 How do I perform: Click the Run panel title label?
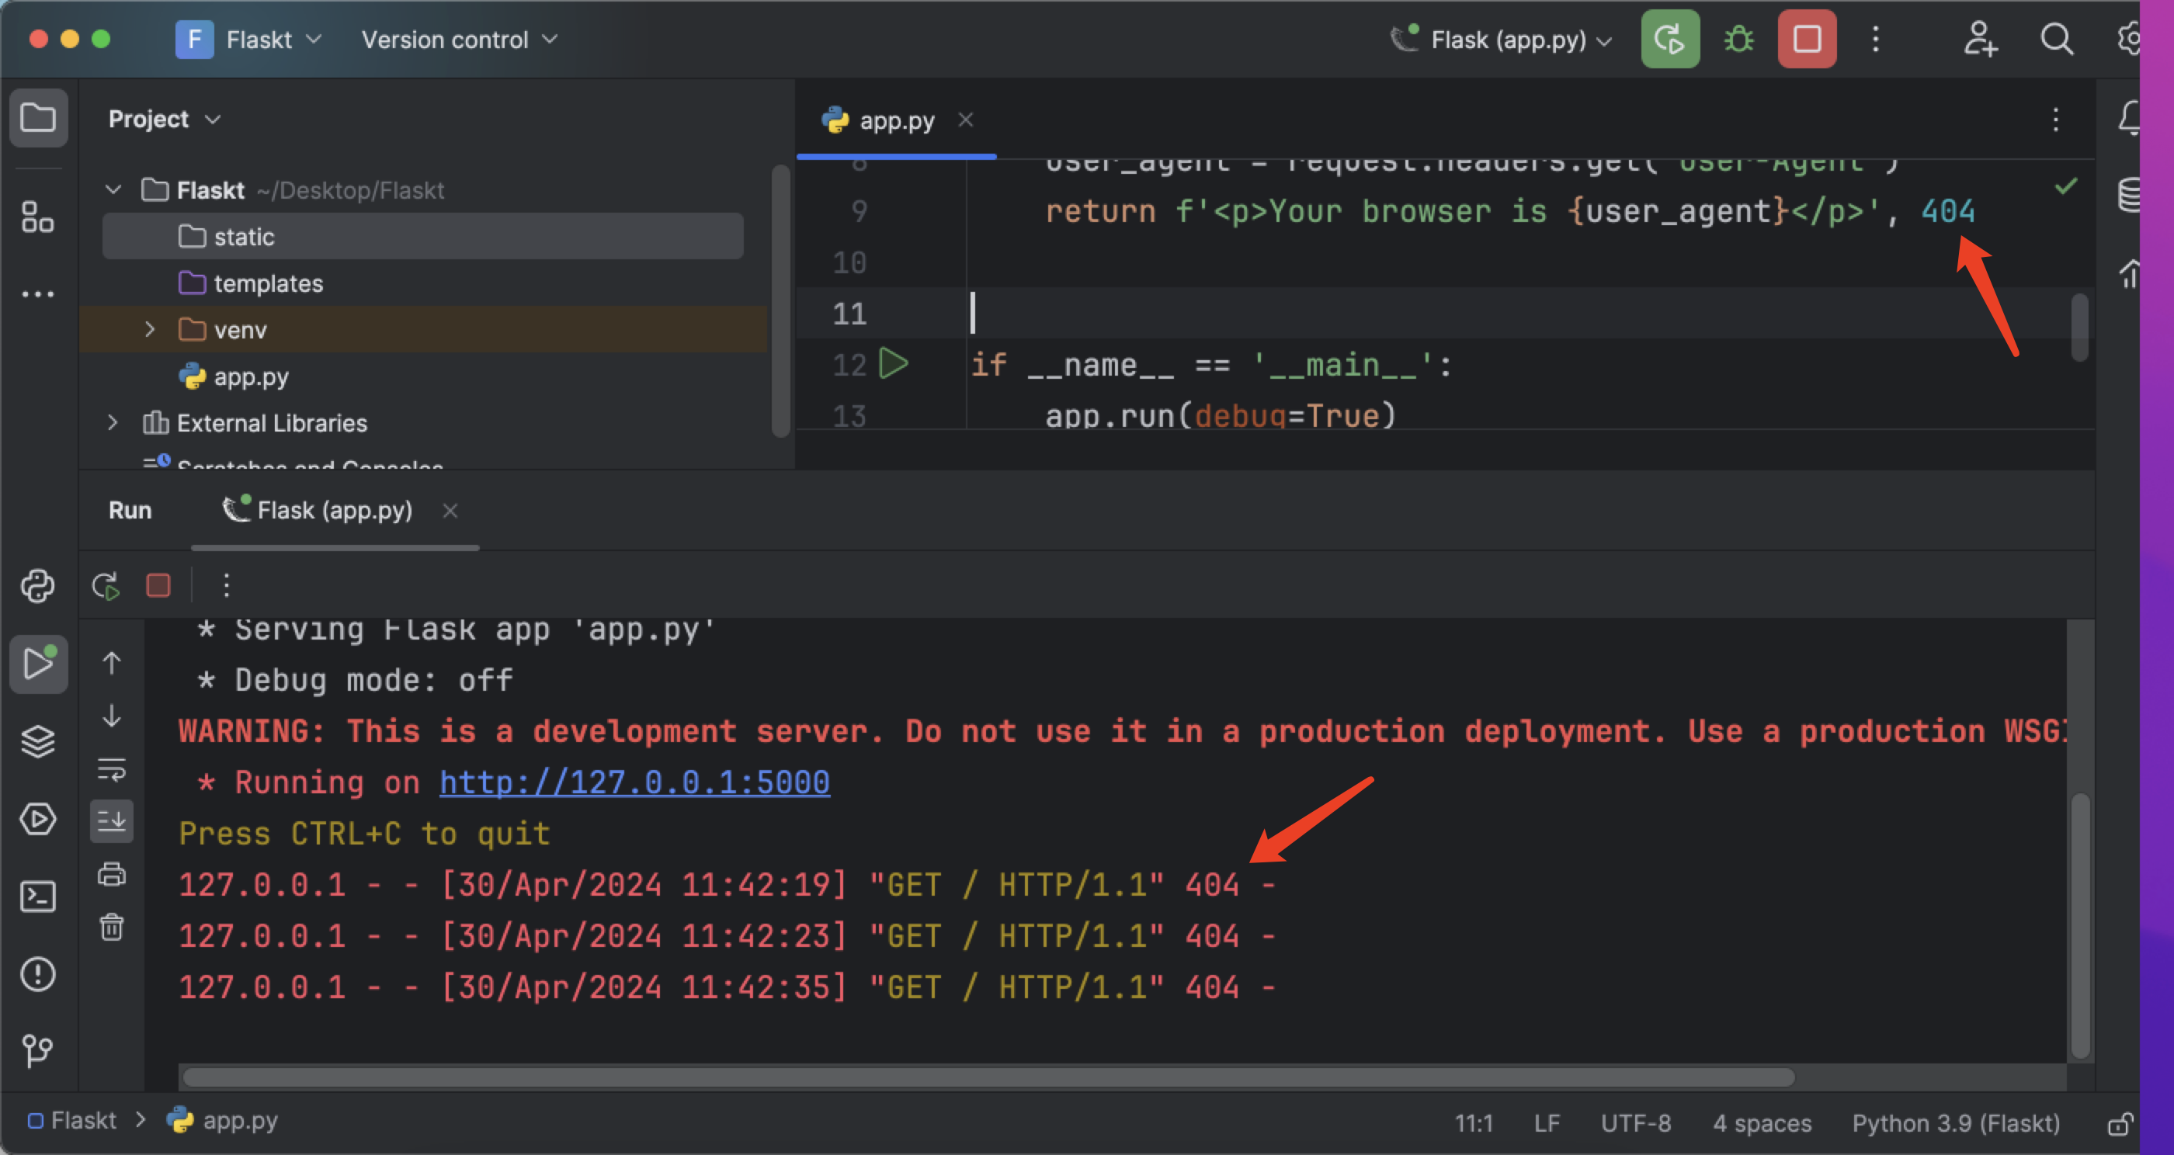pyautogui.click(x=130, y=511)
